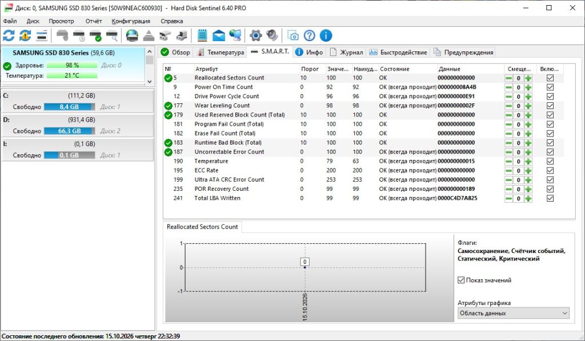Switch to the 'Температура' tab
This screenshot has height=341, width=585.
click(x=221, y=52)
